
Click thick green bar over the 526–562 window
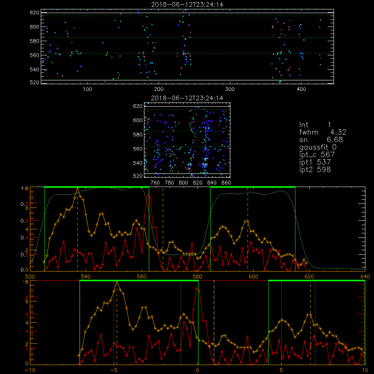(x=96, y=187)
